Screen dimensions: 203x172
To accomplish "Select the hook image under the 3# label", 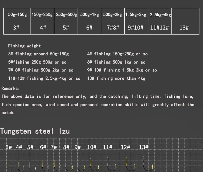I will pos(9,167).
